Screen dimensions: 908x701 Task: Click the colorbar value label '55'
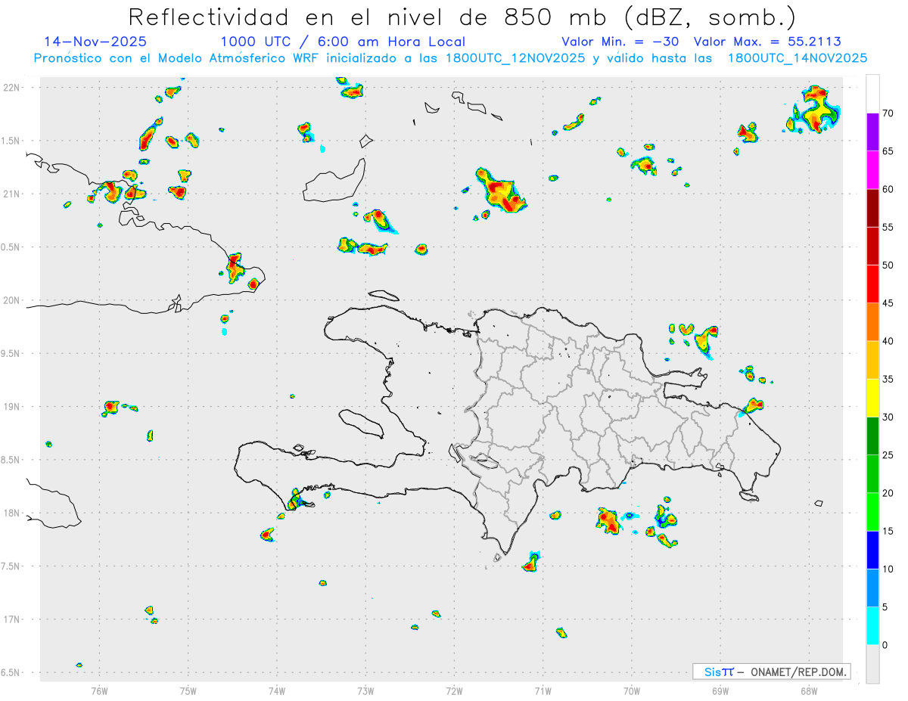point(888,228)
